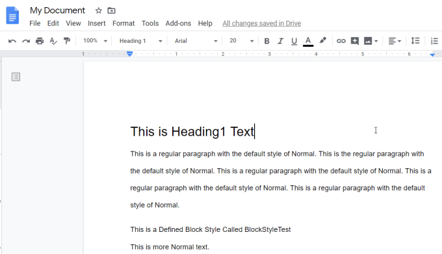Click the line ending 'style of Normal.'
This screenshot has width=442, height=254.
tap(155, 205)
